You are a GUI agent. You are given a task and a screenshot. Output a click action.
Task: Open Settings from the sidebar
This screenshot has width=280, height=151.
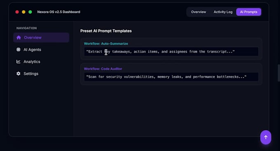(x=41, y=73)
